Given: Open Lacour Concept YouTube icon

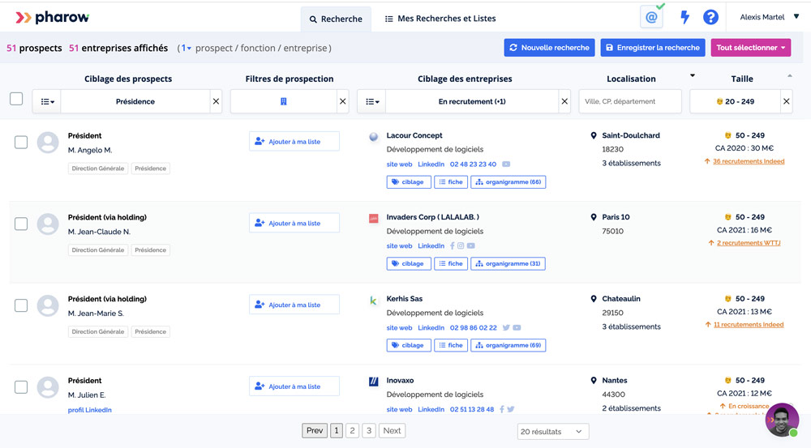Looking at the screenshot, I should point(506,164).
